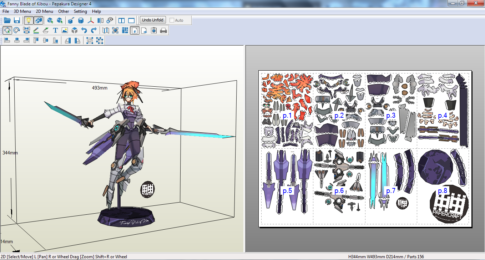Open the File menu
The height and width of the screenshot is (260, 485).
6,11
